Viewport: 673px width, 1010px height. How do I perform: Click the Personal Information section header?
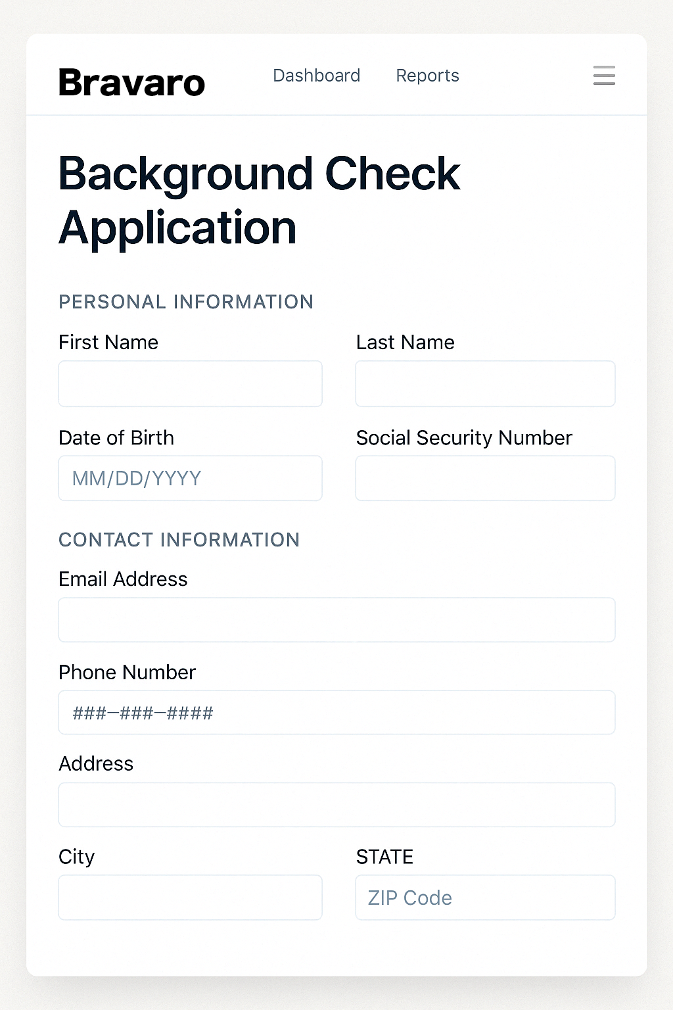186,302
